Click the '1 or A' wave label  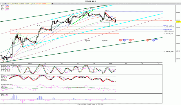100,20
